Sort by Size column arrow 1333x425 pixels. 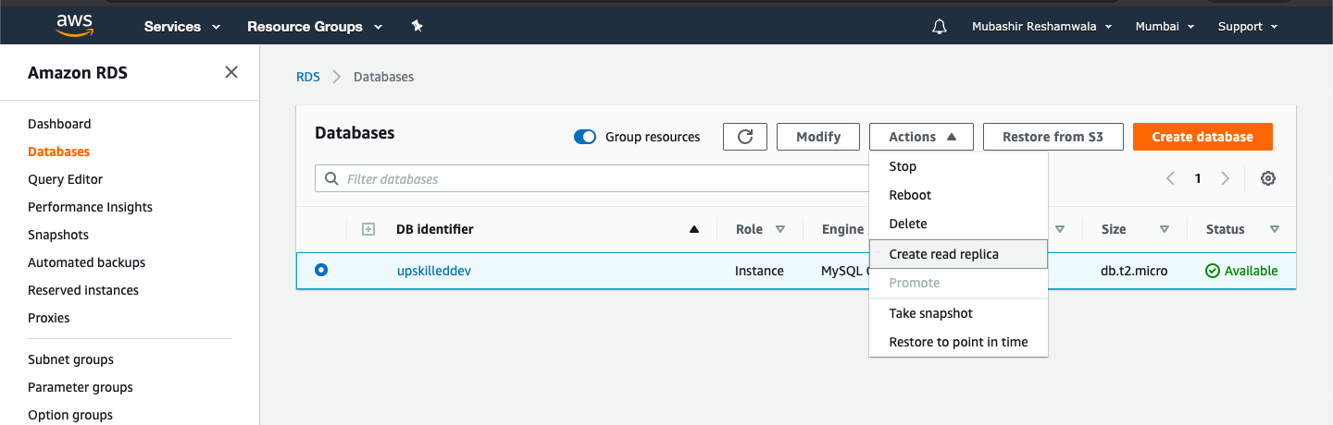pos(1165,229)
